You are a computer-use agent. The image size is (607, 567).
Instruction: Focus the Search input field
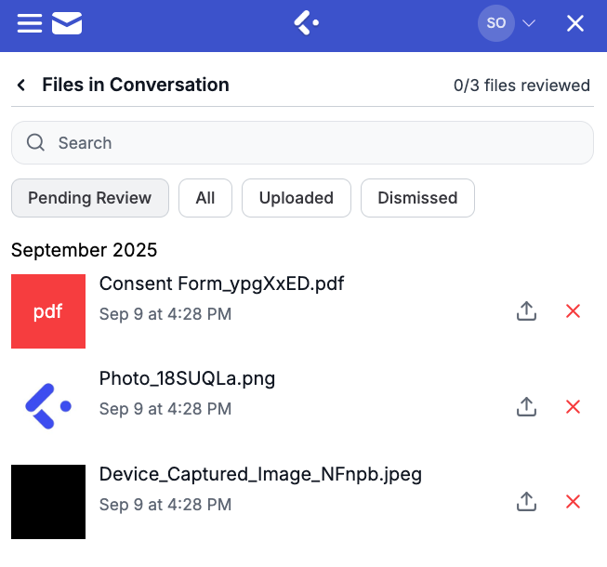[316, 143]
